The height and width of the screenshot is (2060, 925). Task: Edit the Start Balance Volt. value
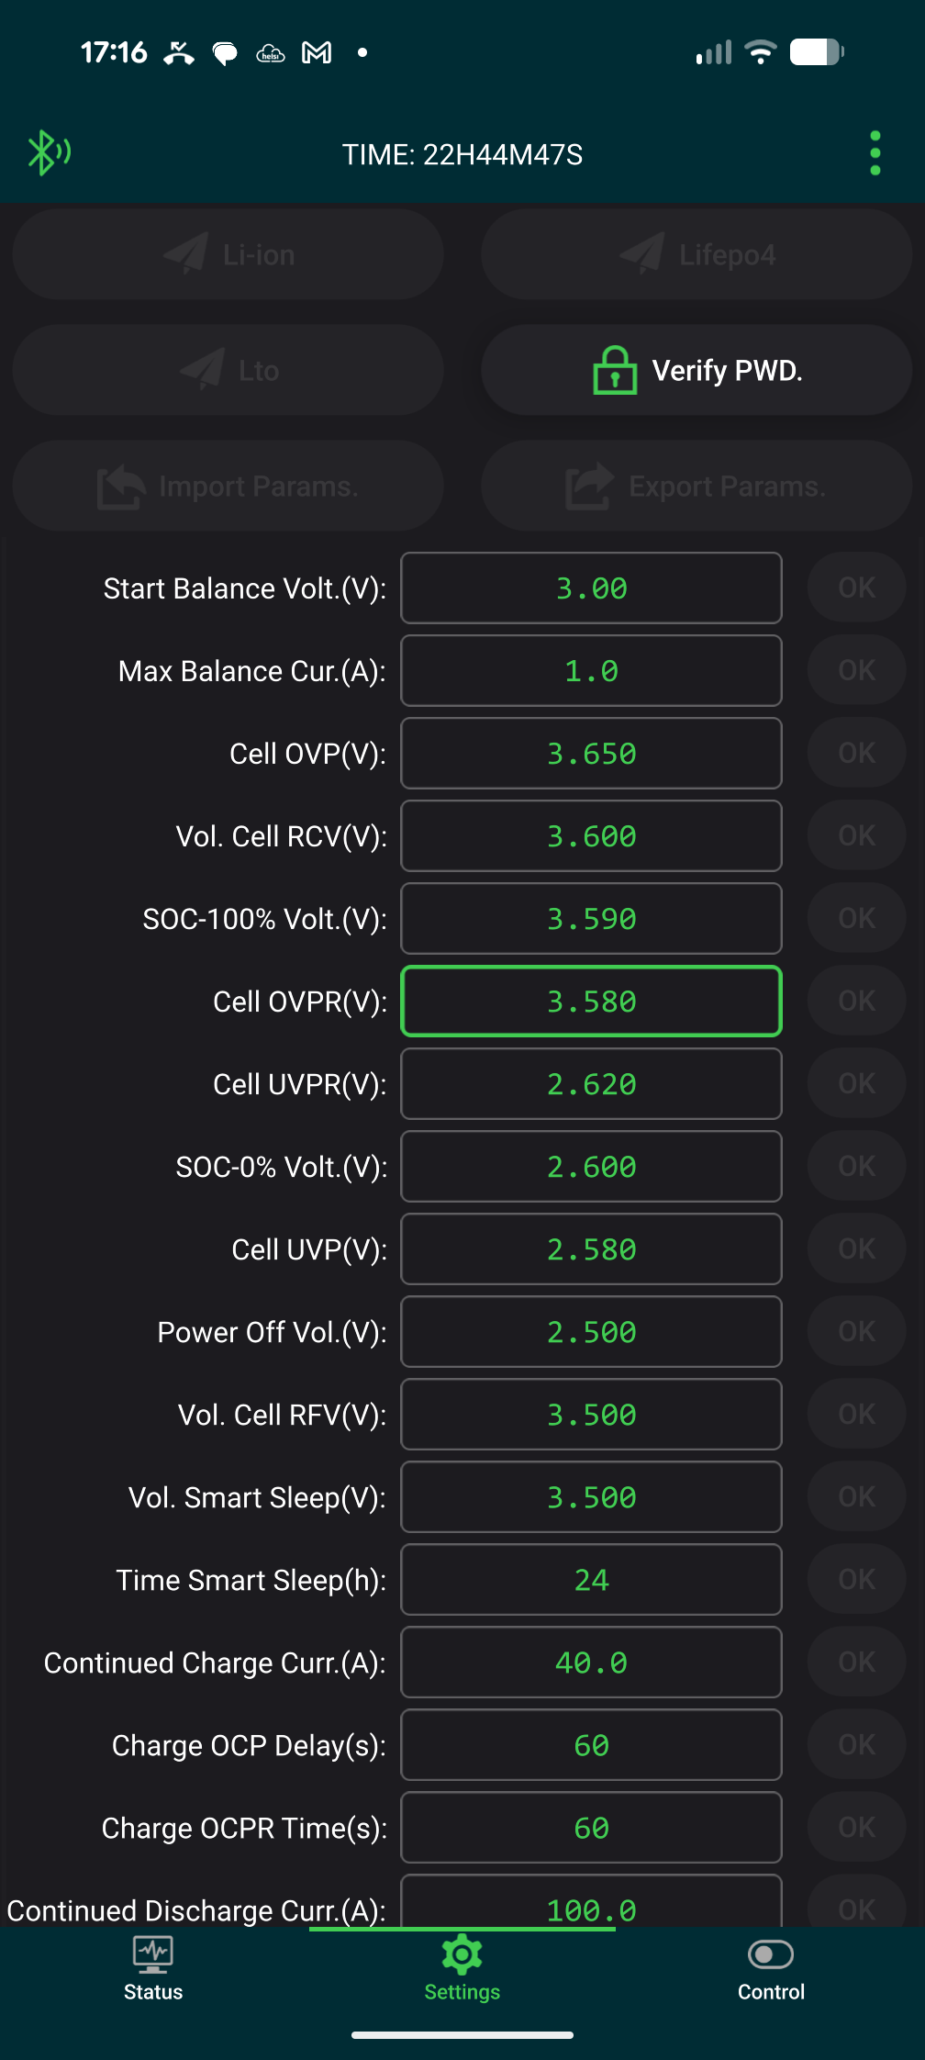point(591,588)
